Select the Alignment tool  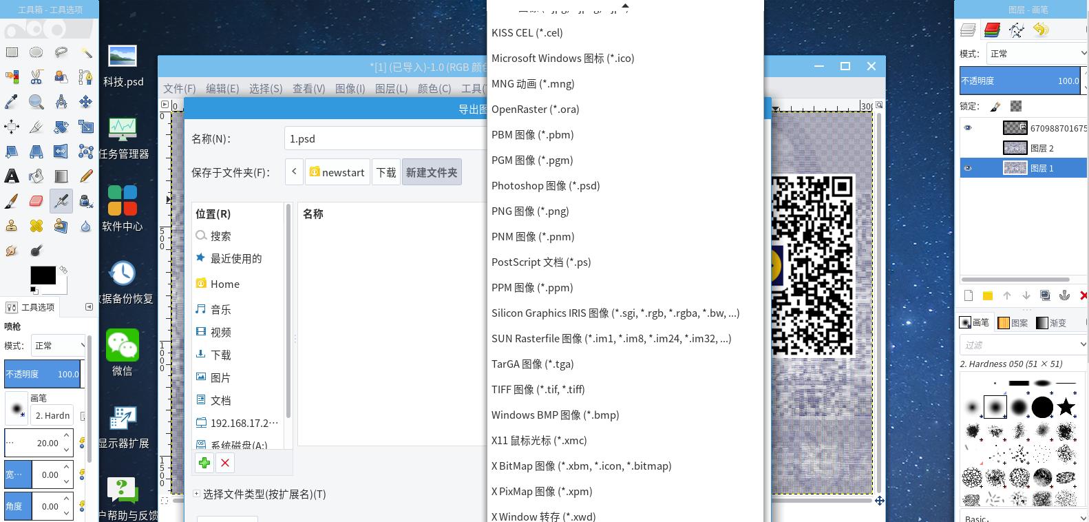(x=12, y=127)
